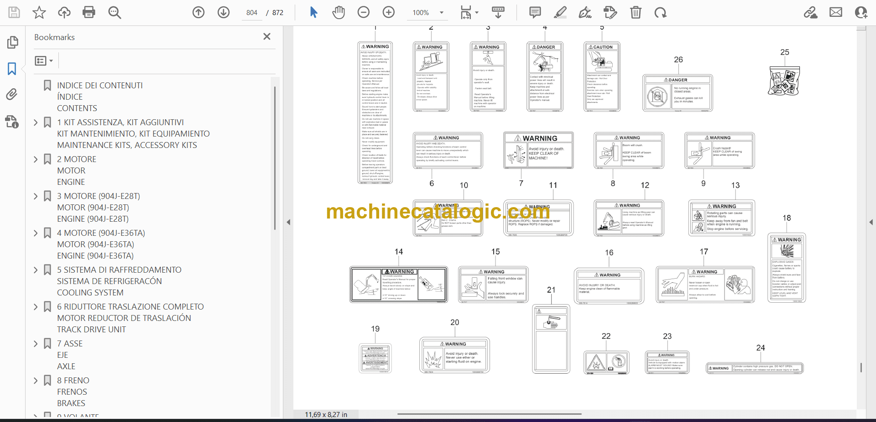The height and width of the screenshot is (422, 876).
Task: Delete using the trash can icon
Action: pos(636,12)
